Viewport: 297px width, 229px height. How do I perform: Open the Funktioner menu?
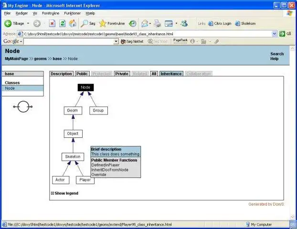(73, 13)
